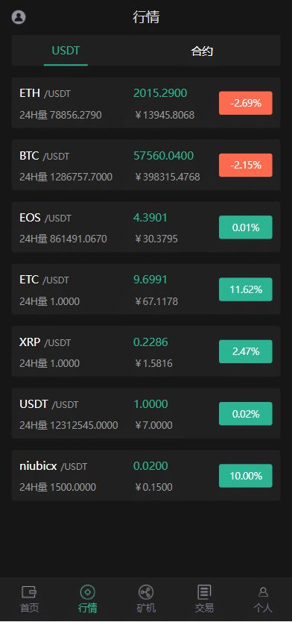
Task: Open the USDT/USDT market row
Action: [x=146, y=413]
